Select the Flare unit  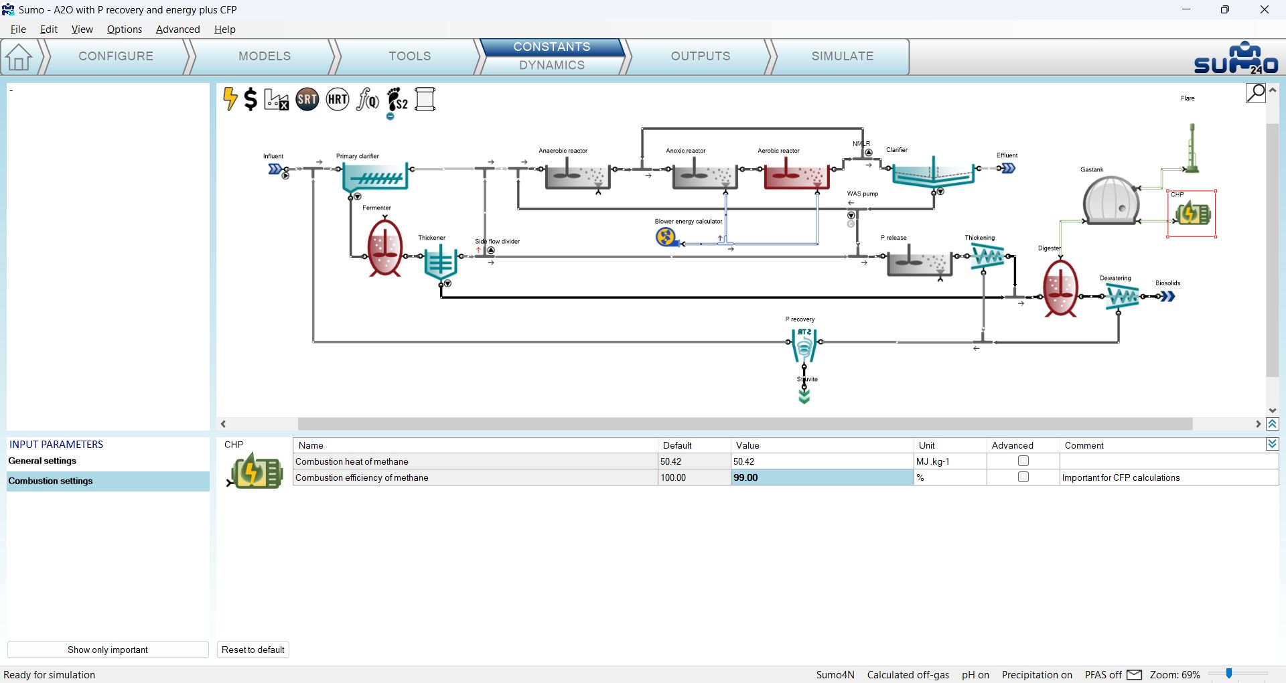[1192, 147]
